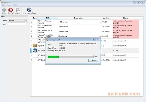Viewport: 146px width, 102px height.
Task: Select row number 9 header
Action: click(31, 60)
